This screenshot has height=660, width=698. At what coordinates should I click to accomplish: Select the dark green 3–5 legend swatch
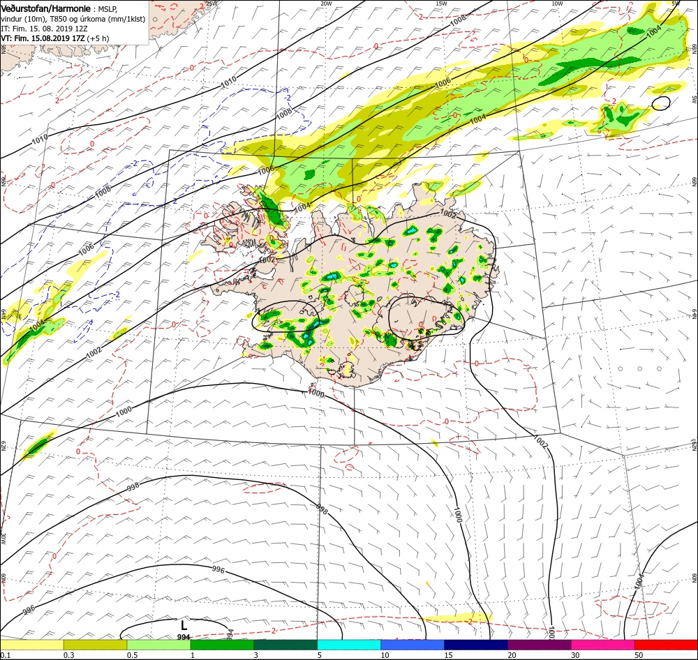point(285,645)
